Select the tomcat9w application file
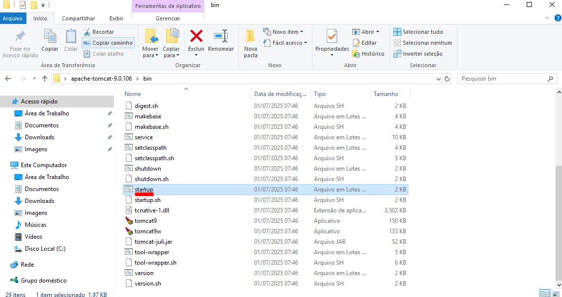This screenshot has width=562, height=297. tap(148, 231)
